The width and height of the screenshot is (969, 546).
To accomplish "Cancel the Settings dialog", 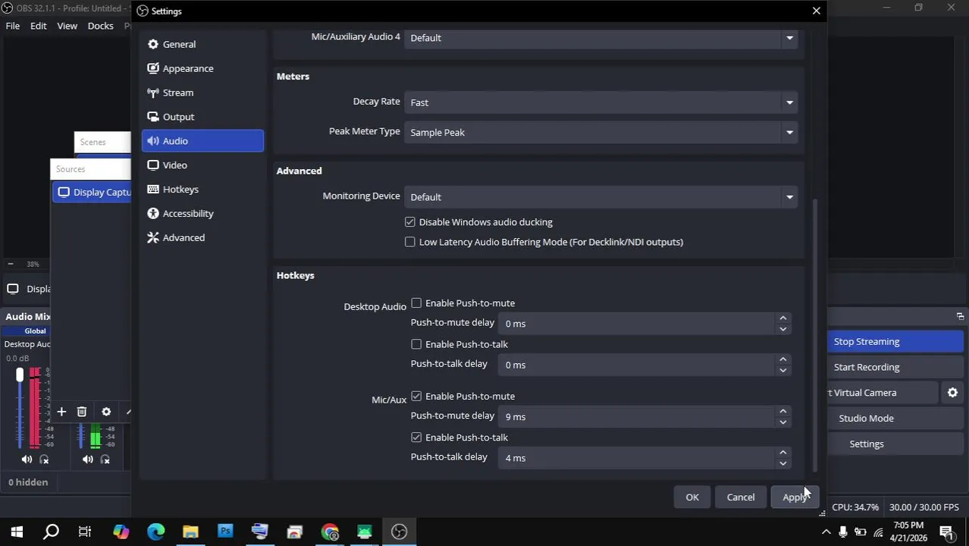I will pos(741,497).
